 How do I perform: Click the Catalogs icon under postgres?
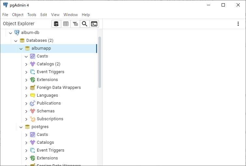pyautogui.click(x=33, y=142)
